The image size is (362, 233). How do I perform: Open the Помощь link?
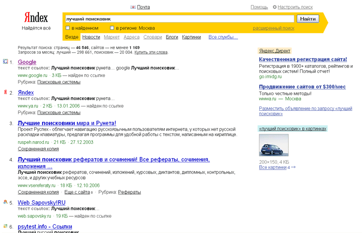[259, 7]
